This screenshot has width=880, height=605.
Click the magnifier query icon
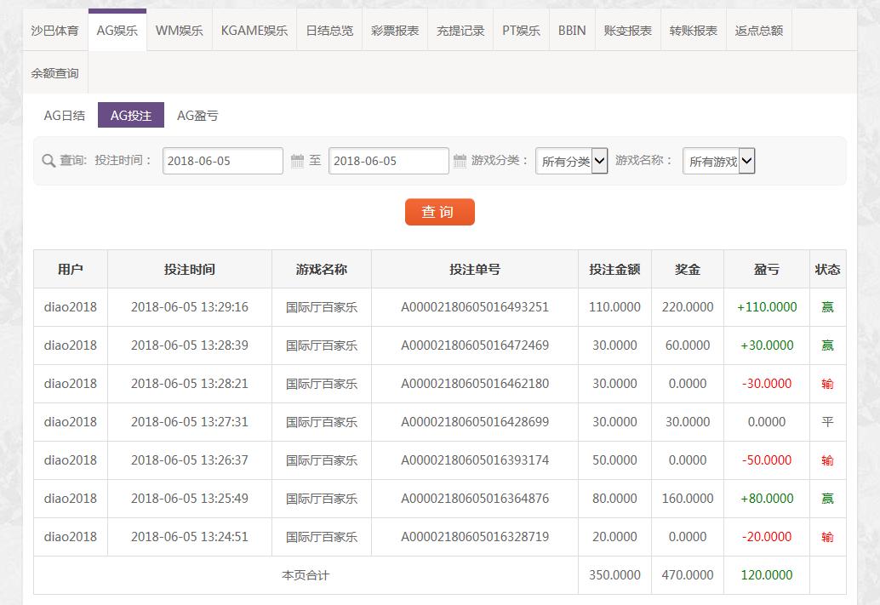click(49, 161)
